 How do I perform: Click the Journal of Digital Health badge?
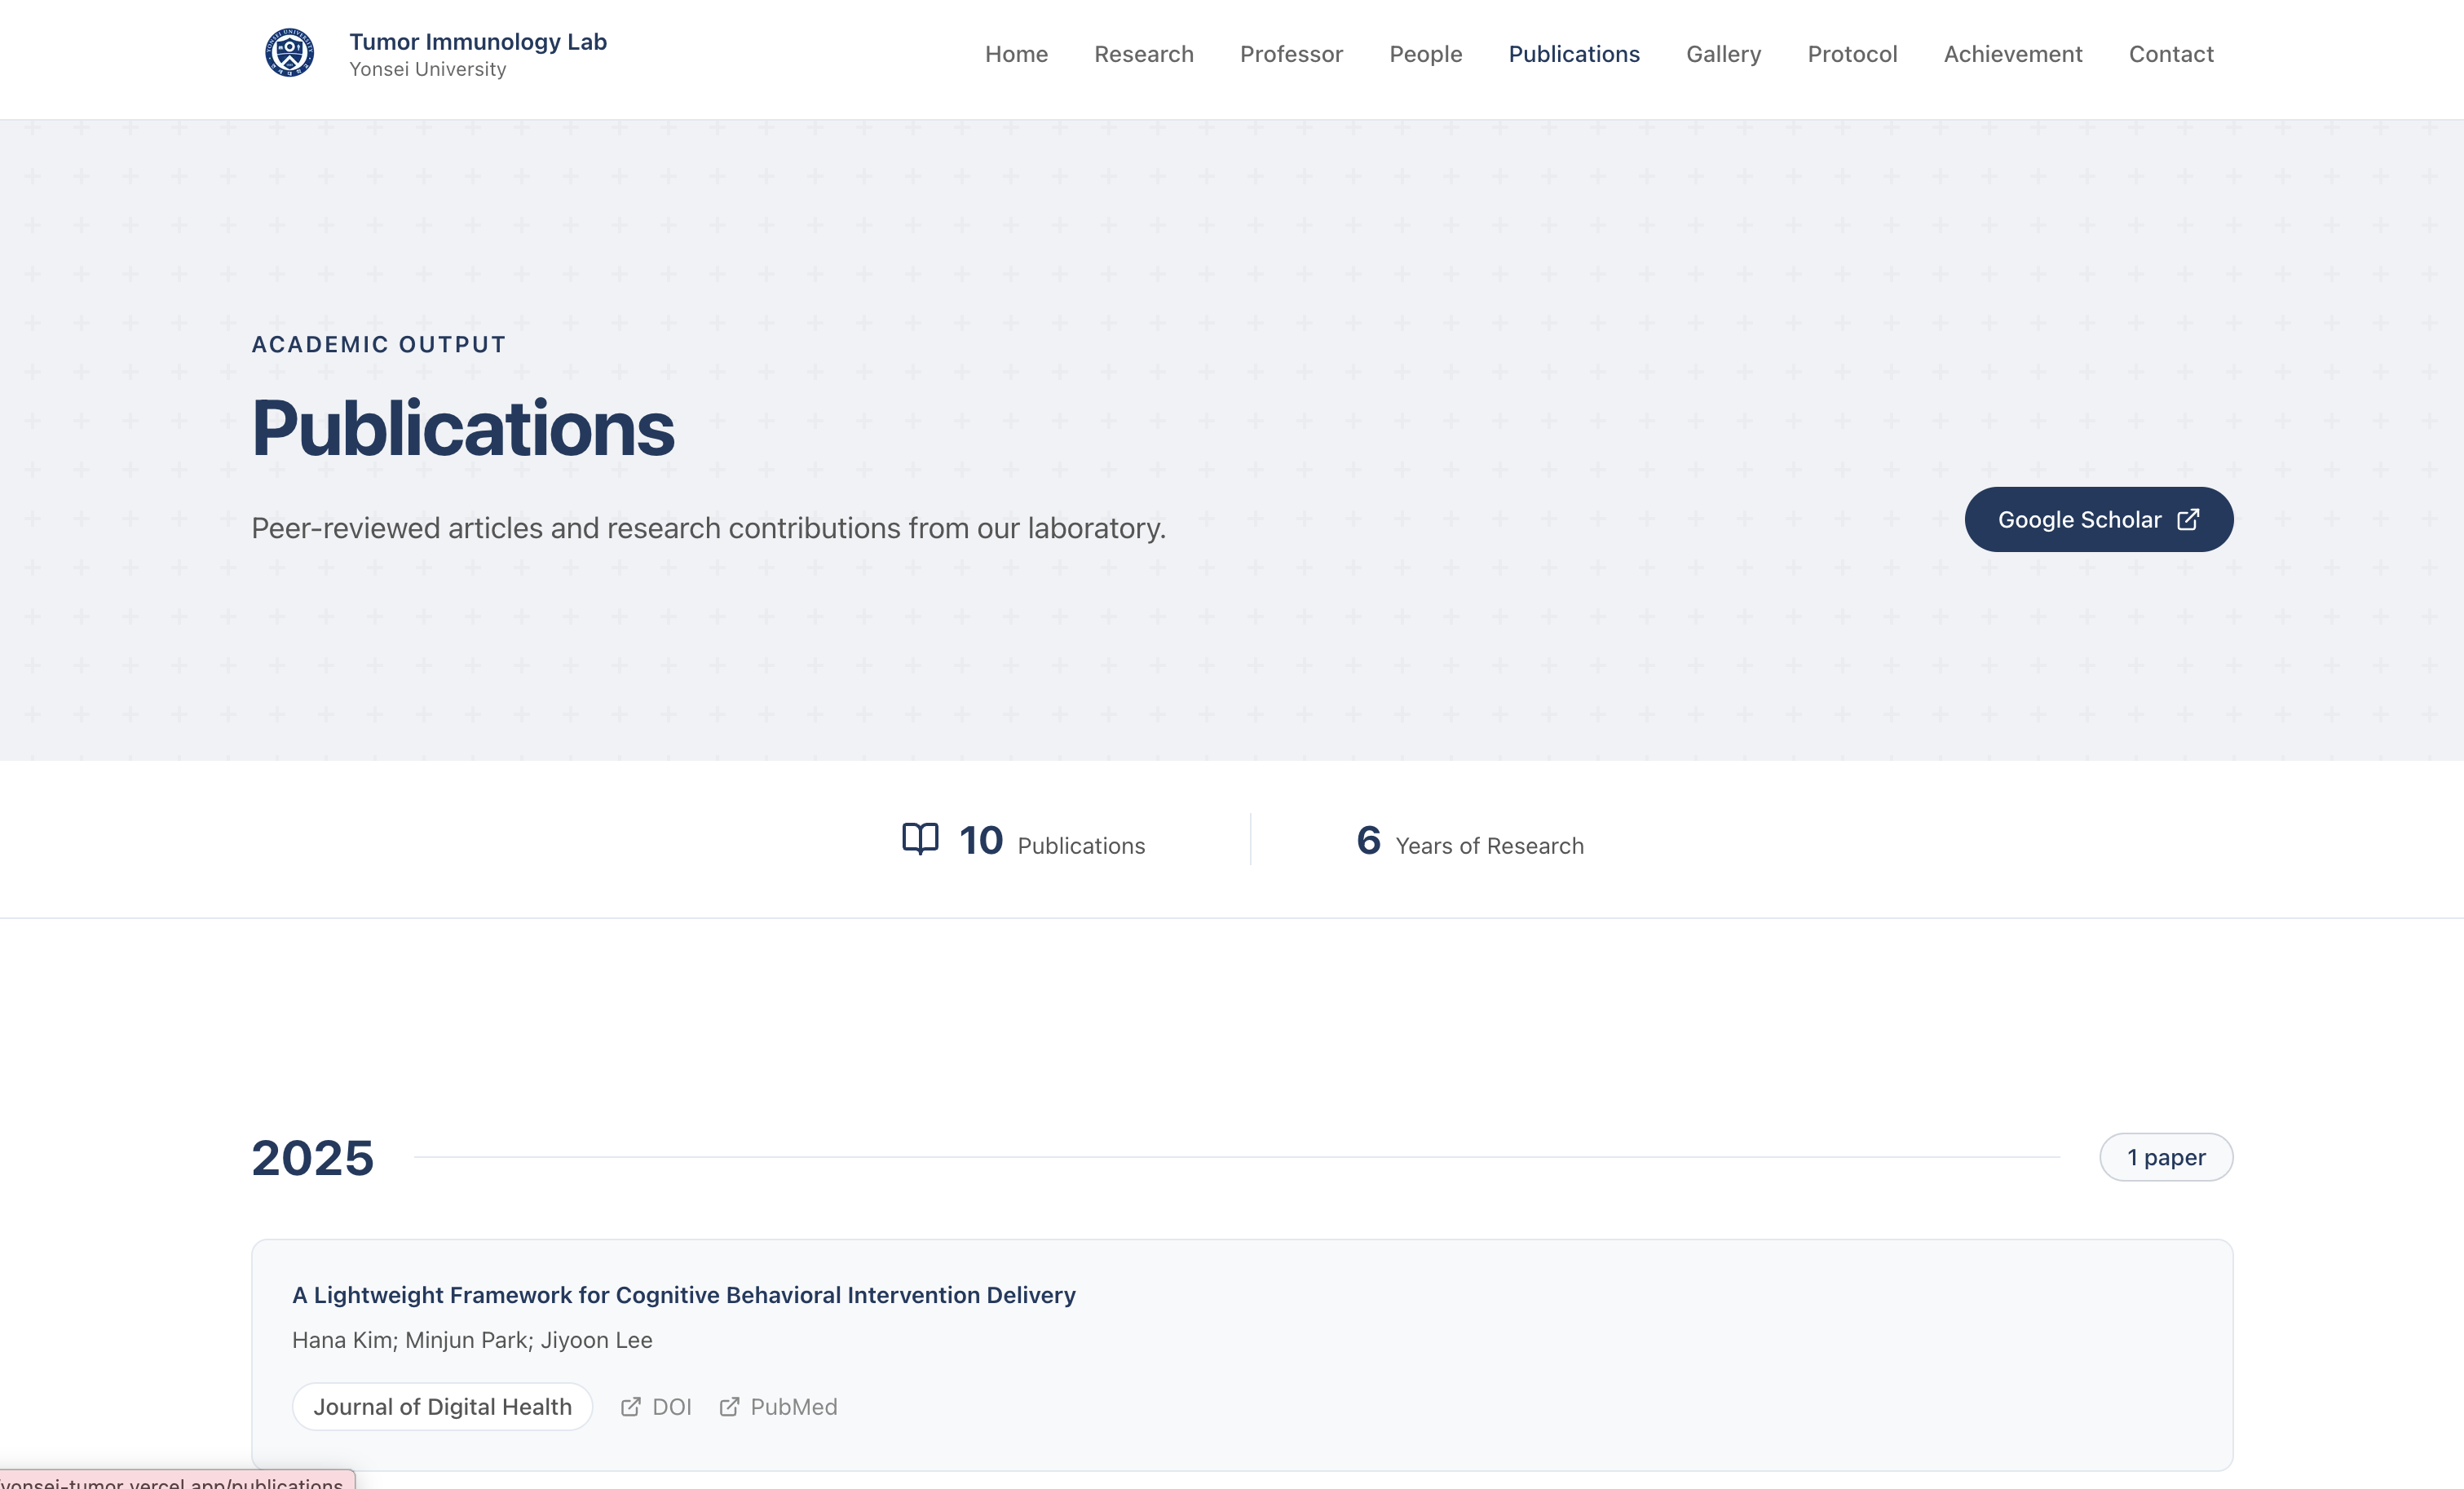pyautogui.click(x=442, y=1407)
